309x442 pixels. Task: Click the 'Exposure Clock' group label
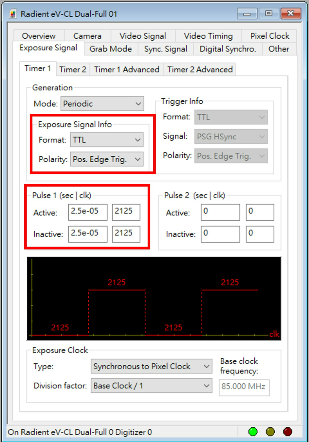(60, 350)
